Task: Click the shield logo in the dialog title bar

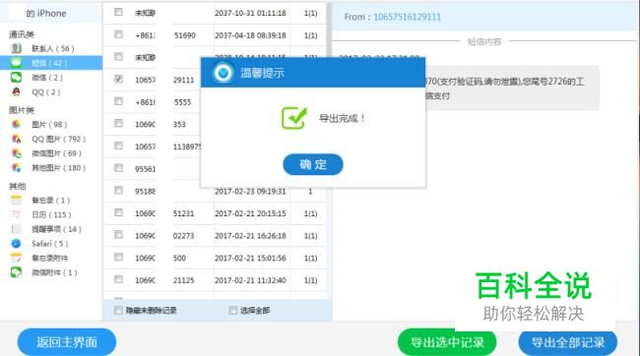Action: click(223, 73)
